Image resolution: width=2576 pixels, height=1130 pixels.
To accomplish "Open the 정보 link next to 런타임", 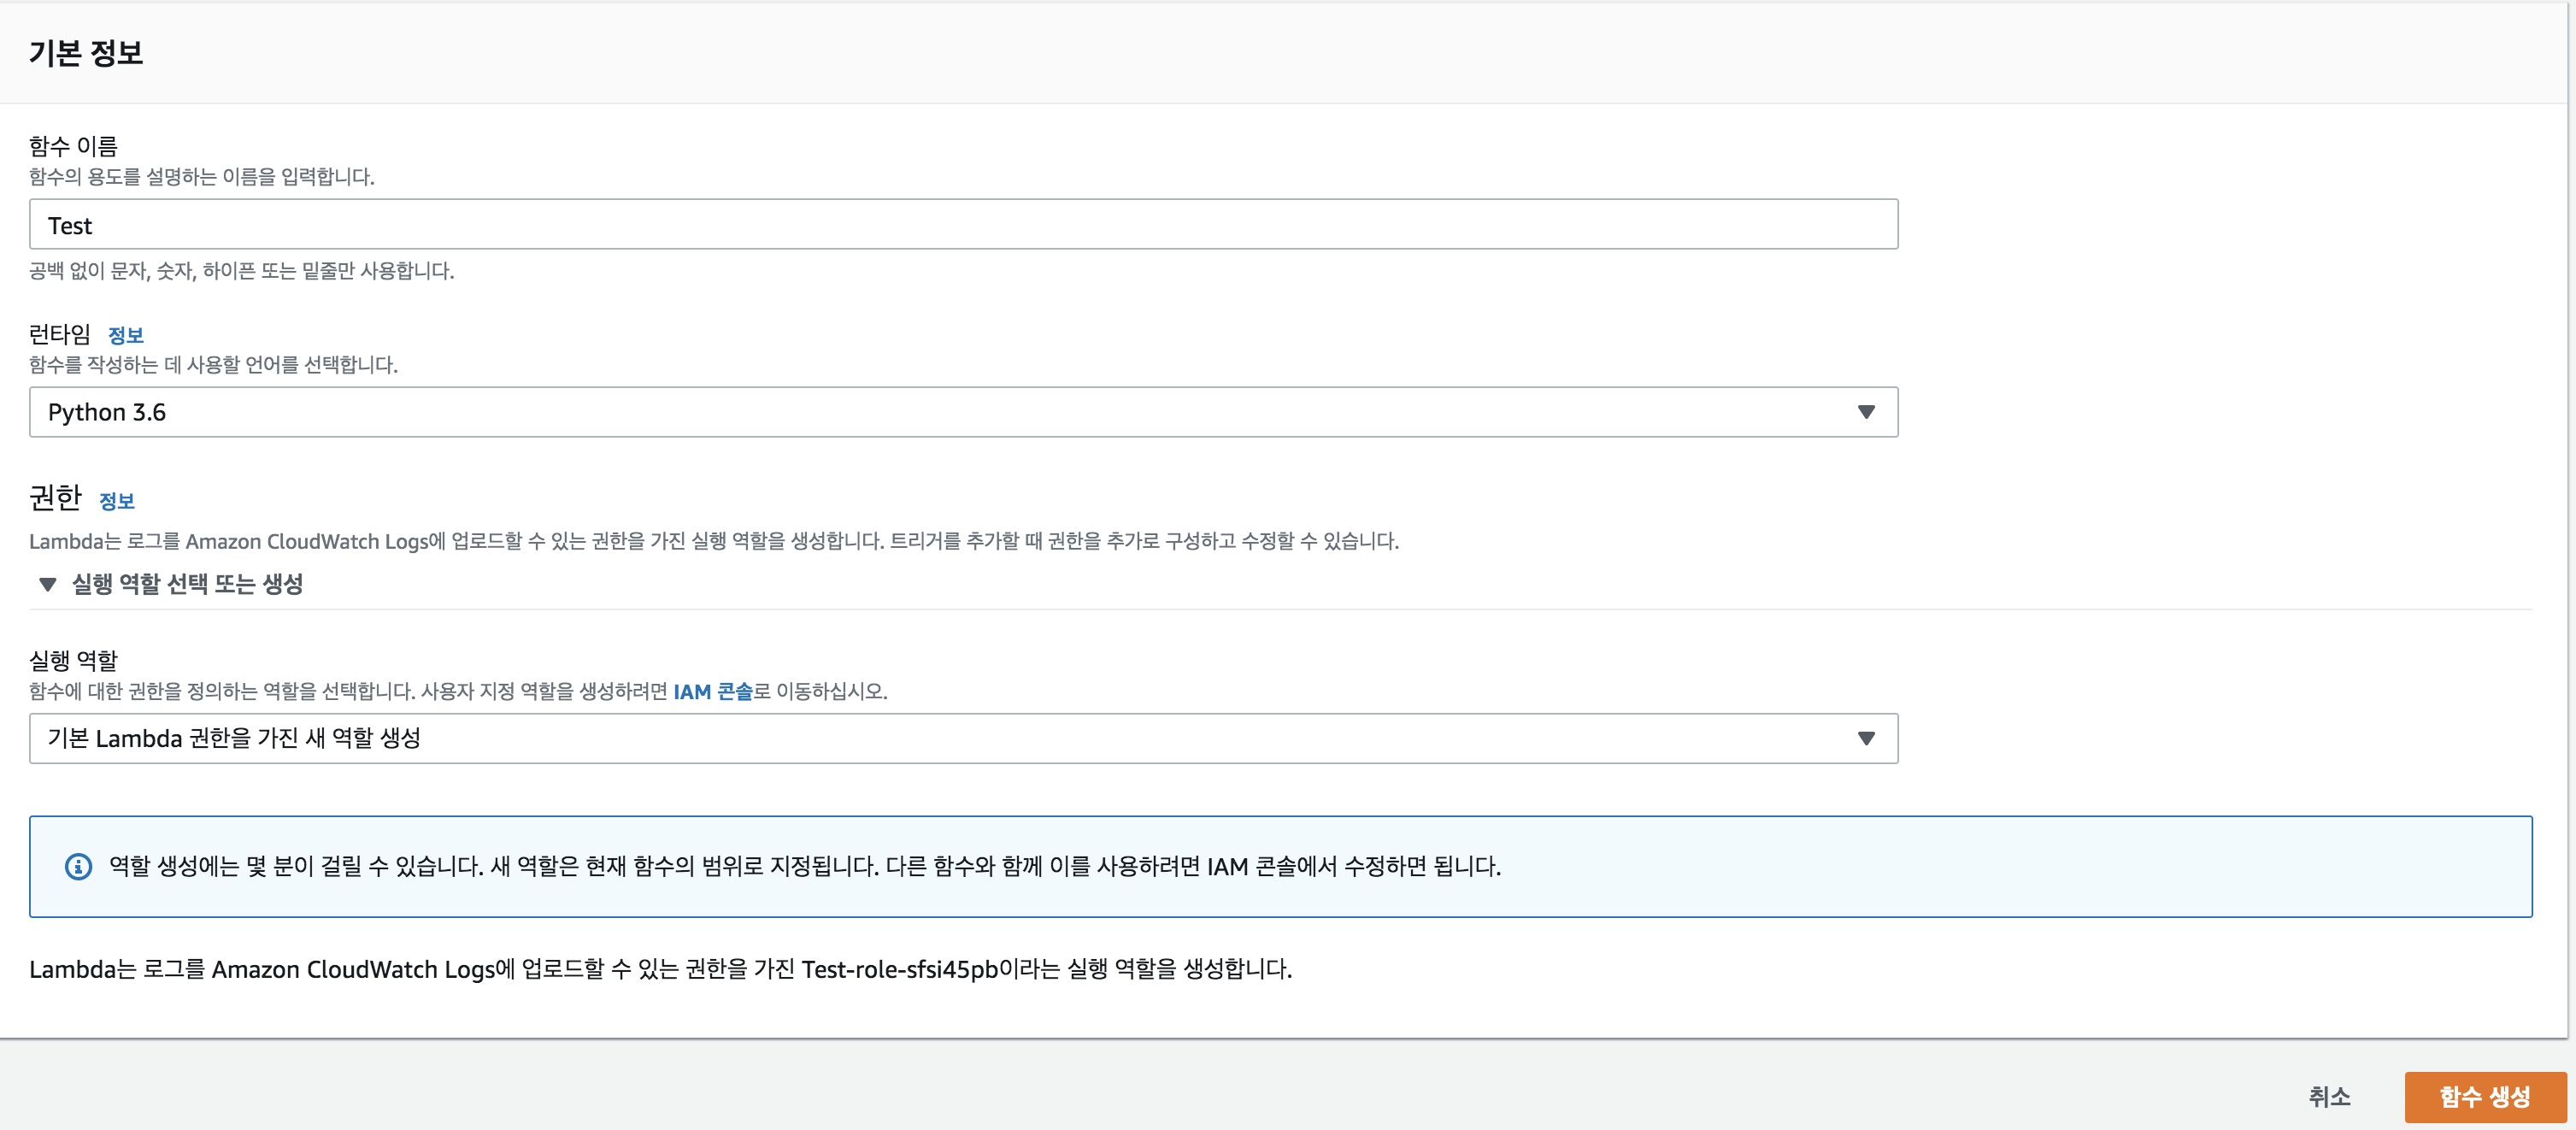I will pos(126,335).
